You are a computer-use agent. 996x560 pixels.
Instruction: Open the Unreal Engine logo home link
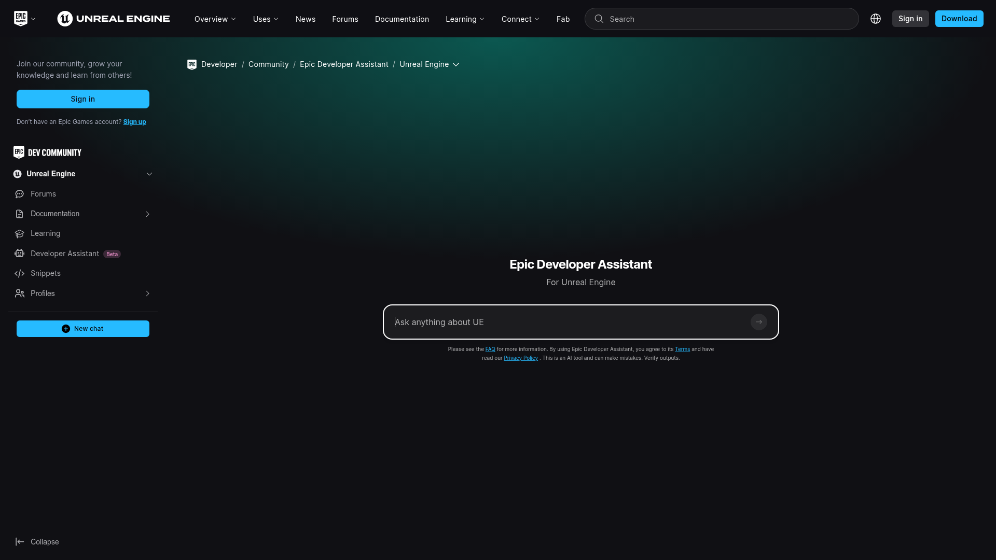pyautogui.click(x=114, y=19)
